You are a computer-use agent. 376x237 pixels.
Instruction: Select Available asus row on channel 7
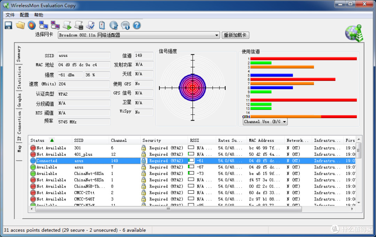click(x=192, y=167)
